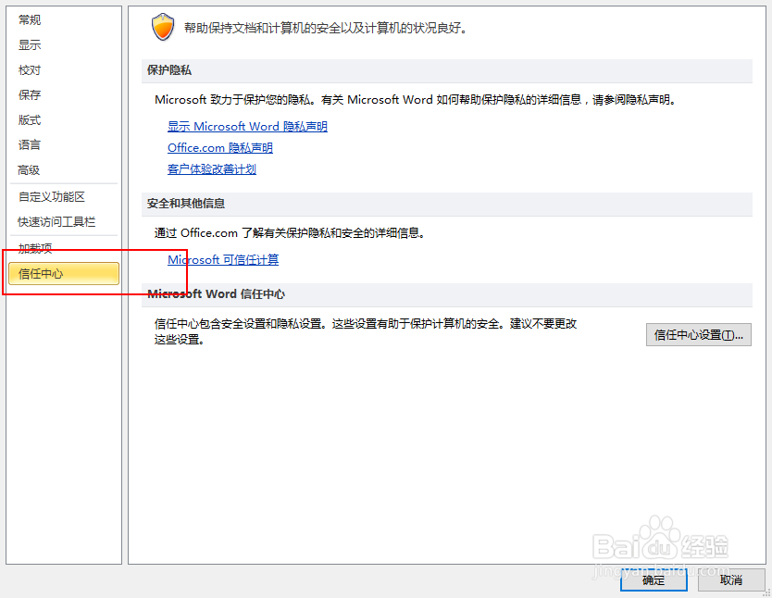Click the 帮助保持文档和计算机的安全 heading text
Image resolution: width=772 pixels, height=598 pixels.
click(326, 28)
